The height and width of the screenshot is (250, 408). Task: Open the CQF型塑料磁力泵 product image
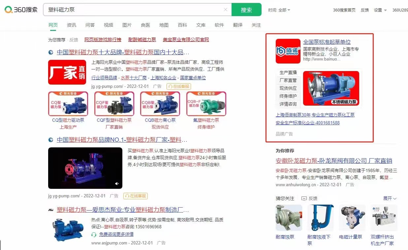pos(114,104)
